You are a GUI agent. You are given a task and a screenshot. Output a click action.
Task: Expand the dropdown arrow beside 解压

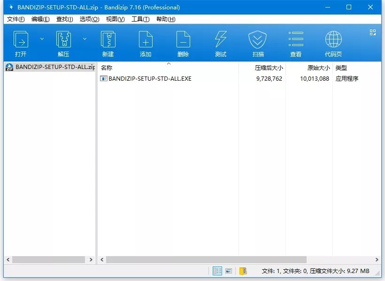point(85,39)
